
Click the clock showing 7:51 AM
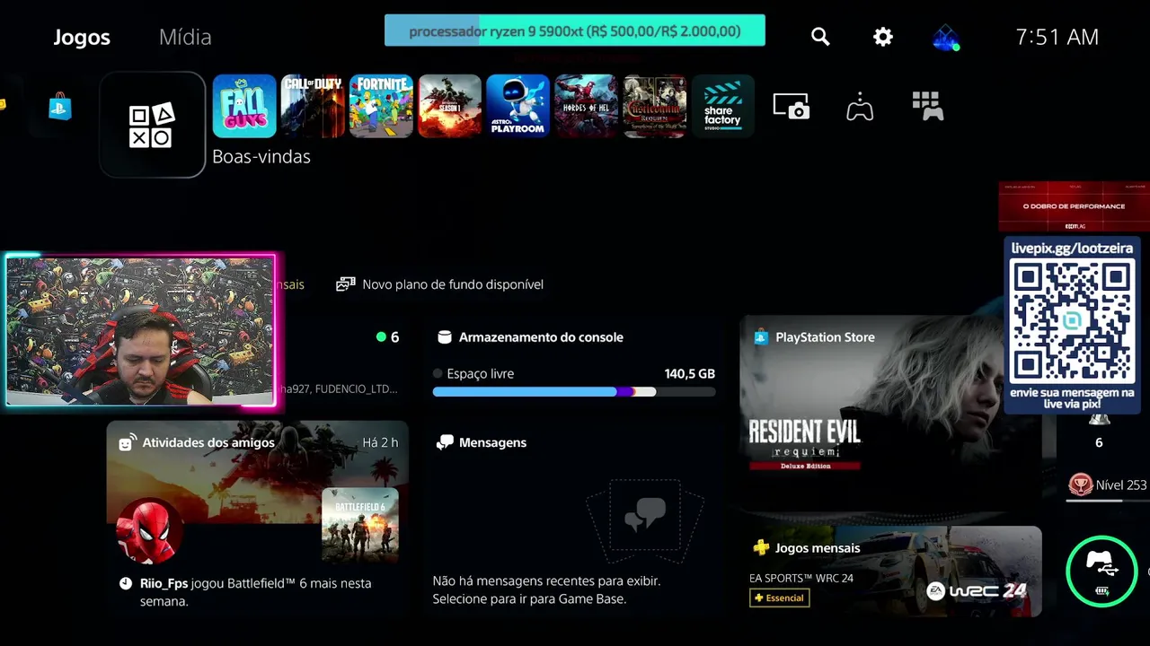click(x=1057, y=37)
